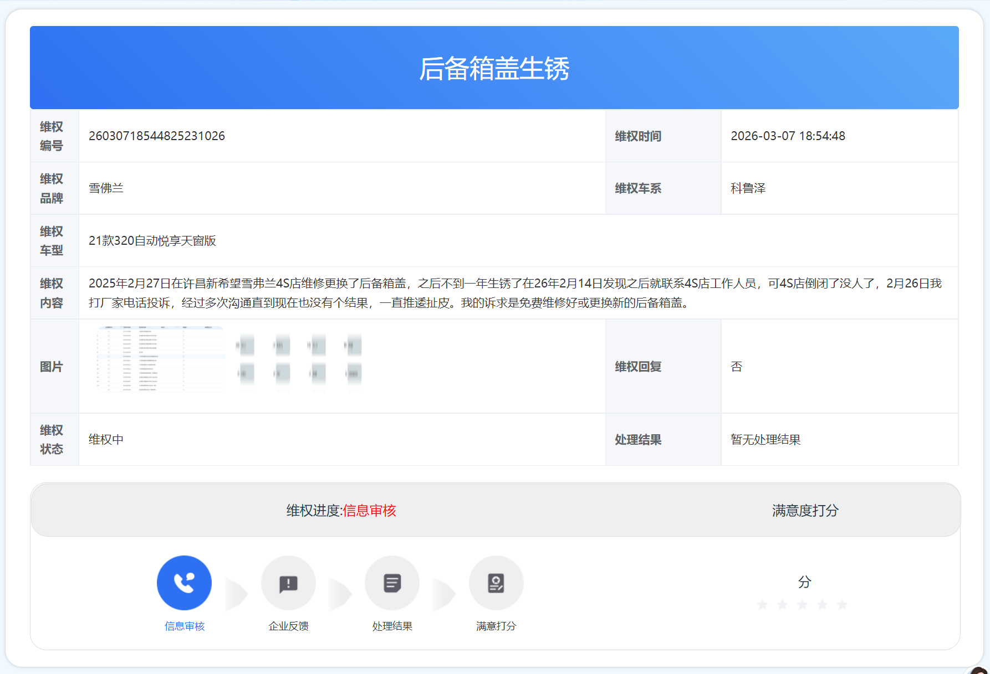Click the 后备箱盖生锈 title banner
The width and height of the screenshot is (990, 674).
coord(494,69)
